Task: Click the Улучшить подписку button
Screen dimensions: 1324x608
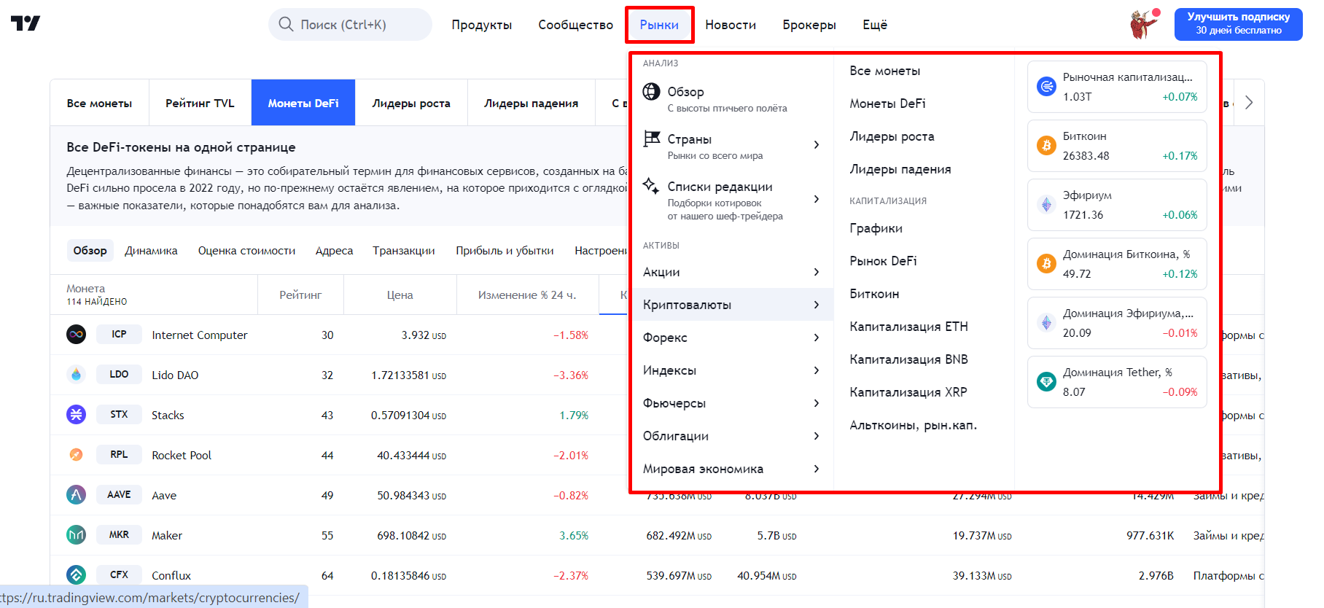Action: [1238, 24]
